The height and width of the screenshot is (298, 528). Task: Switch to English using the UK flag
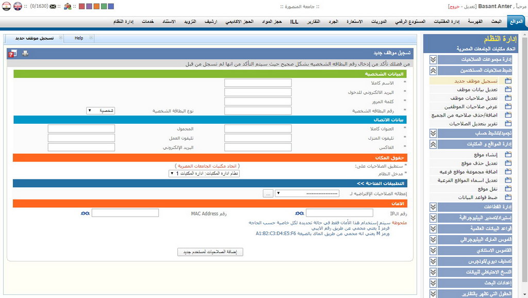(x=18, y=6)
